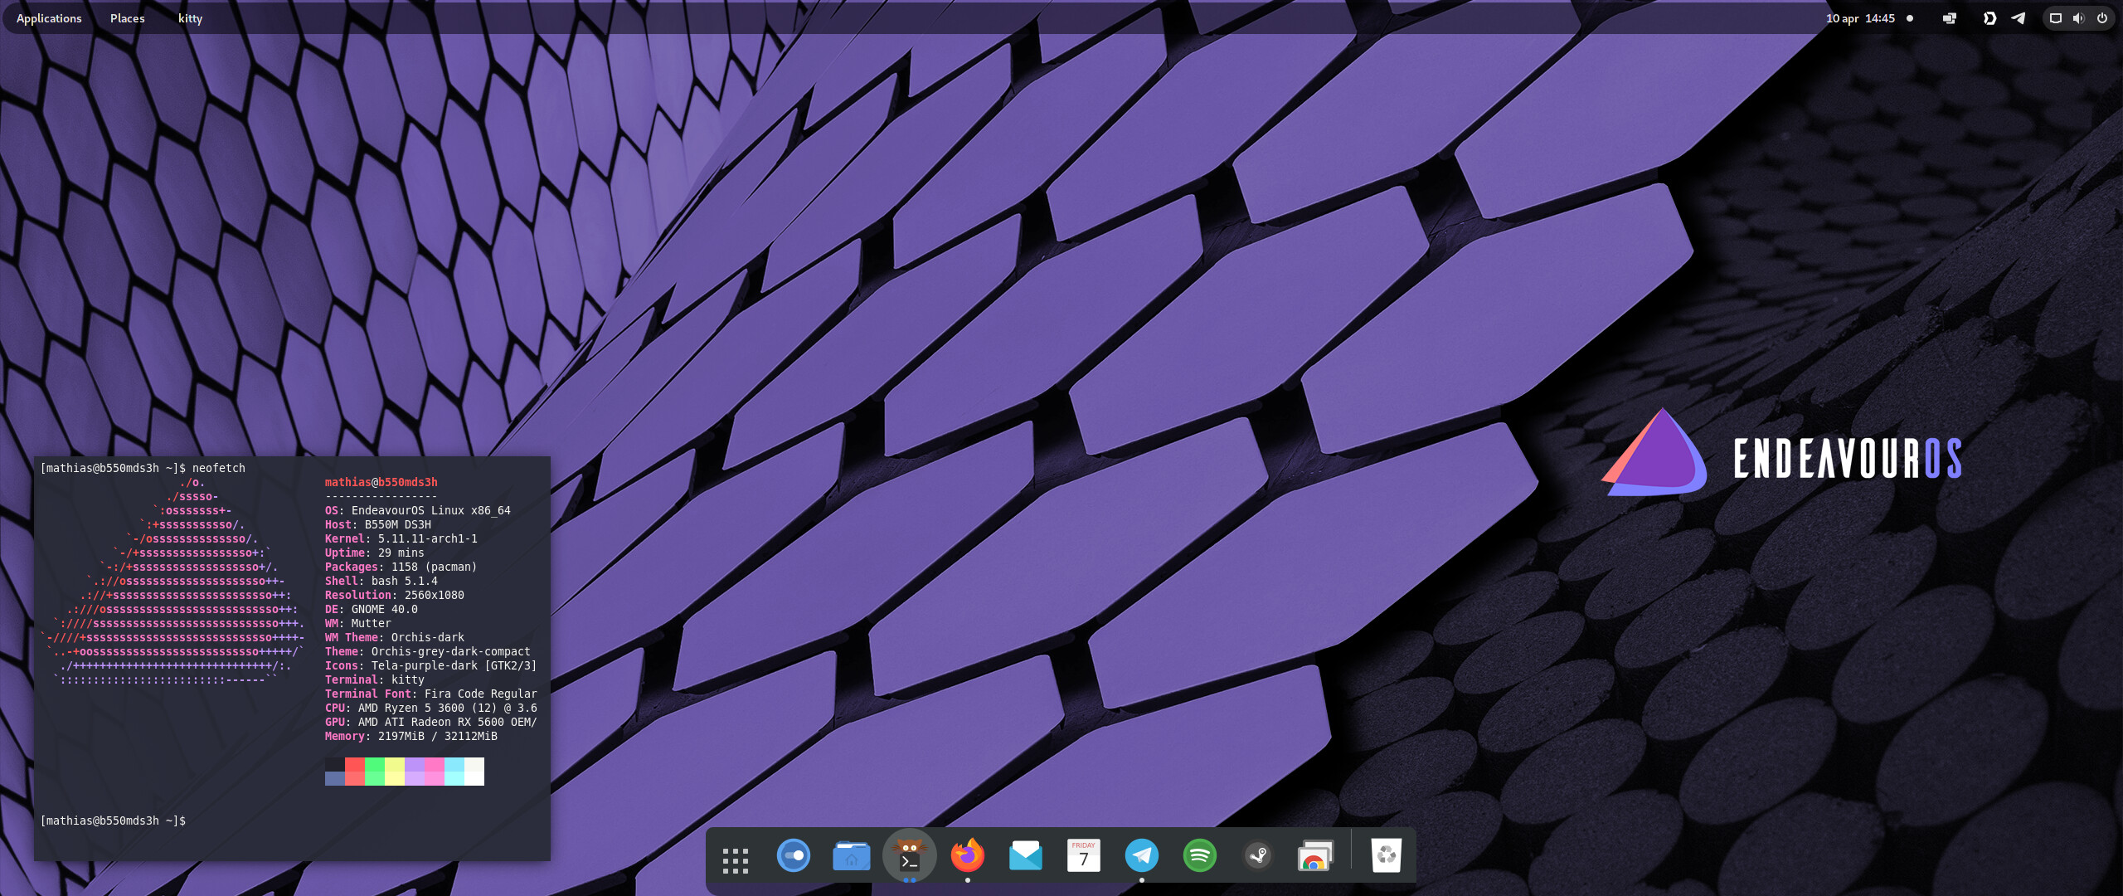Click the 'WM: Mutter' line
The image size is (2123, 896).
(x=358, y=623)
